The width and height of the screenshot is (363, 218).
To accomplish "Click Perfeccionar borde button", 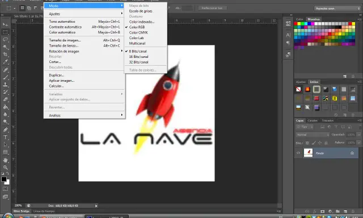I will coord(213,8).
